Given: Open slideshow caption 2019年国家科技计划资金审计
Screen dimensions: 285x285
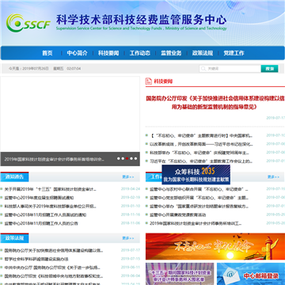Looking at the screenshot, I should tap(55, 159).
